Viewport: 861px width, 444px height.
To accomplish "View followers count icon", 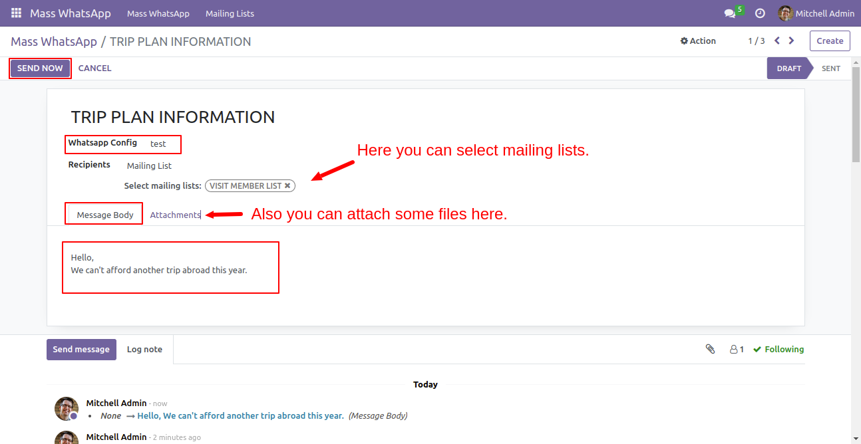I will tap(737, 349).
